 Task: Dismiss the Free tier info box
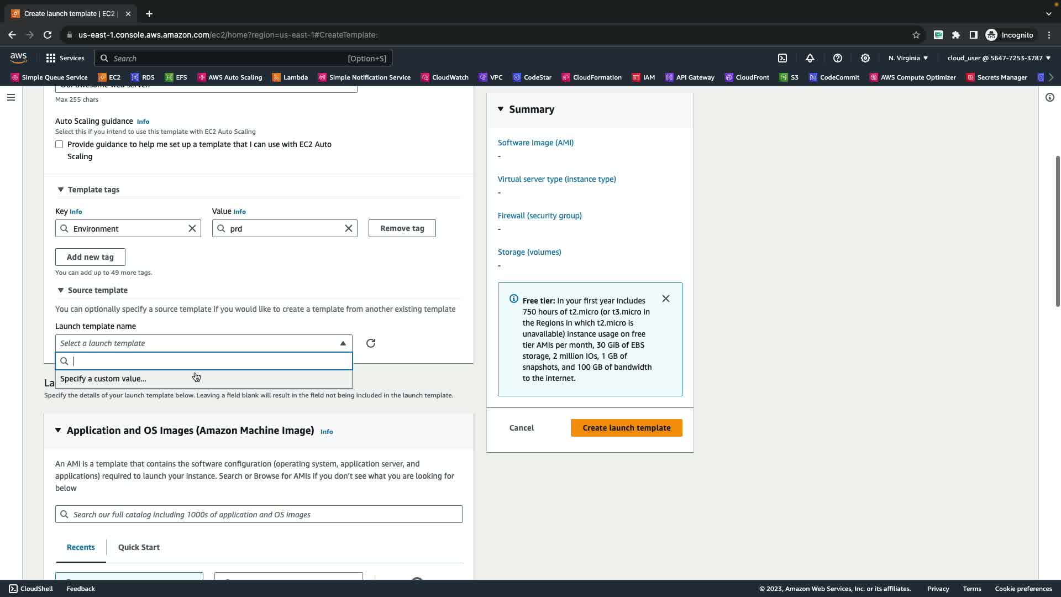(666, 299)
